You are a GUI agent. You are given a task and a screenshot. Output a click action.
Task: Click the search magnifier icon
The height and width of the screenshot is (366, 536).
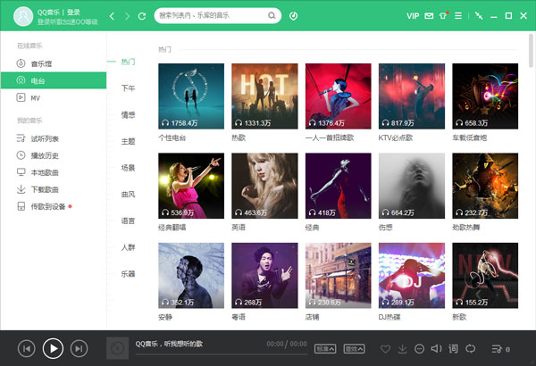(x=272, y=16)
